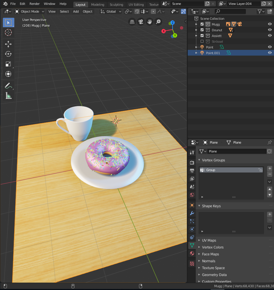Screen dimensions: 274x290
Task: Toggle camera view in viewport
Action: tap(140, 22)
